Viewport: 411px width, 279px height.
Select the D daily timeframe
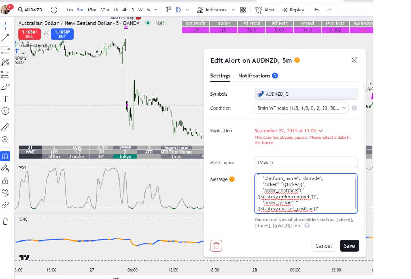(133, 10)
